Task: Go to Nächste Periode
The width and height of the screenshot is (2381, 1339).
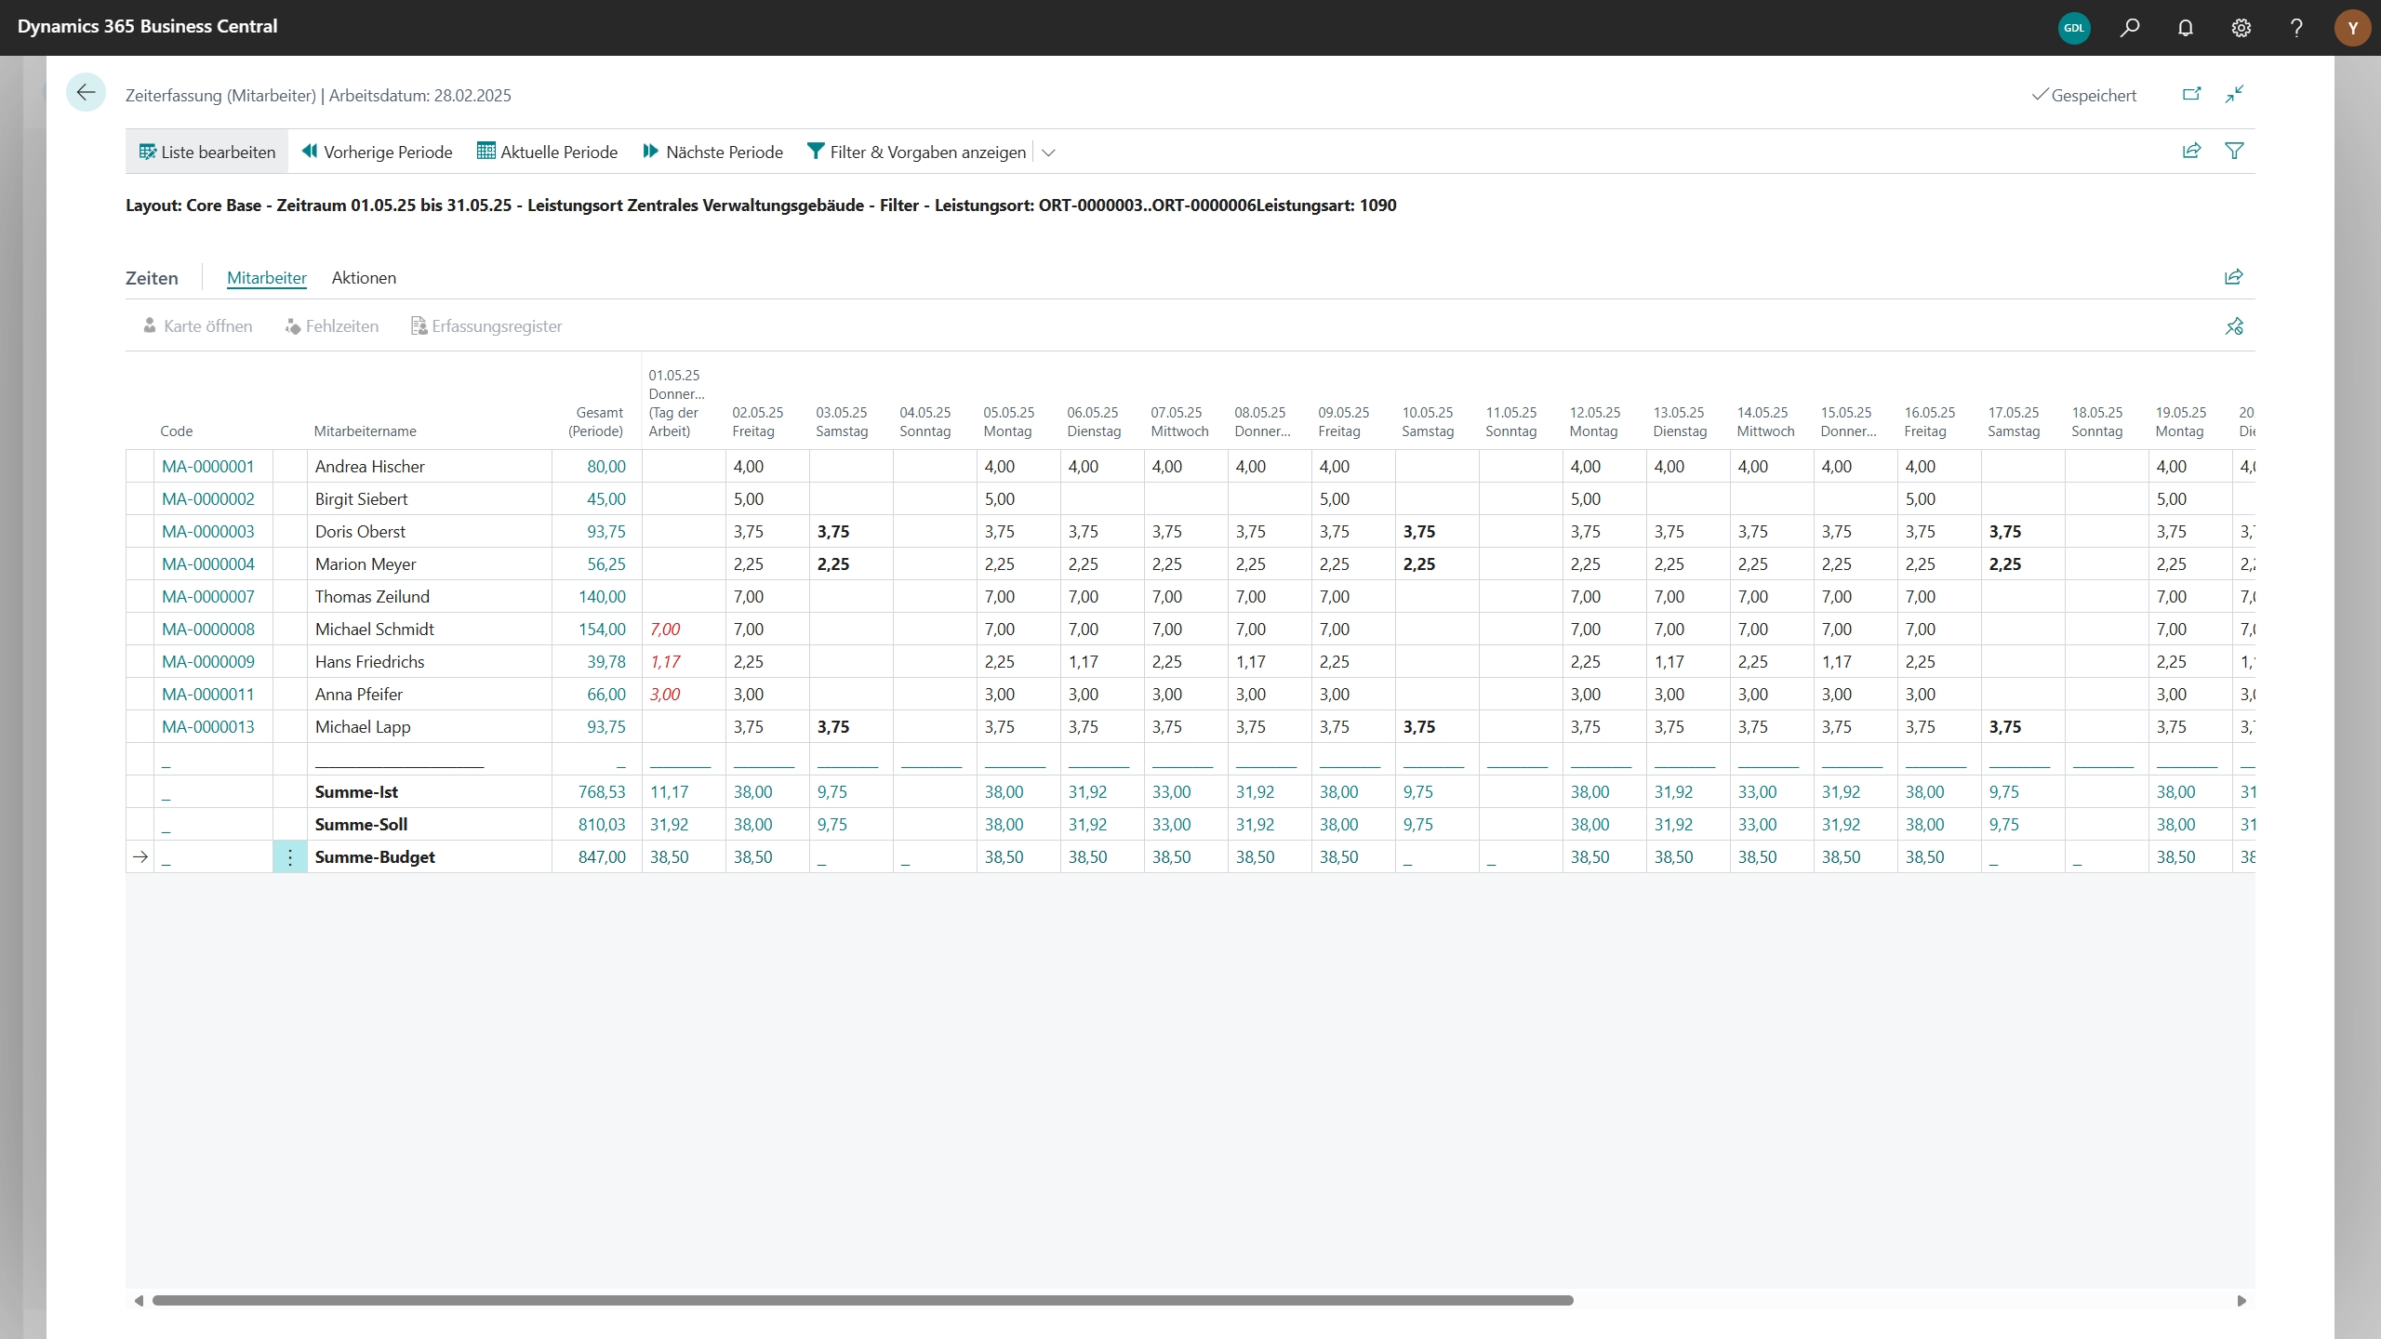Action: 712,152
